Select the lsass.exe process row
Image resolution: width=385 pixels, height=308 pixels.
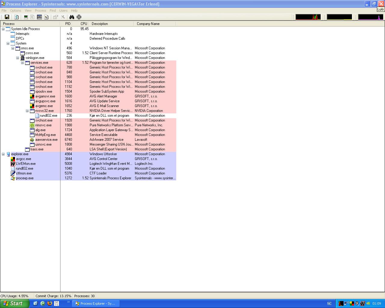point(88,149)
